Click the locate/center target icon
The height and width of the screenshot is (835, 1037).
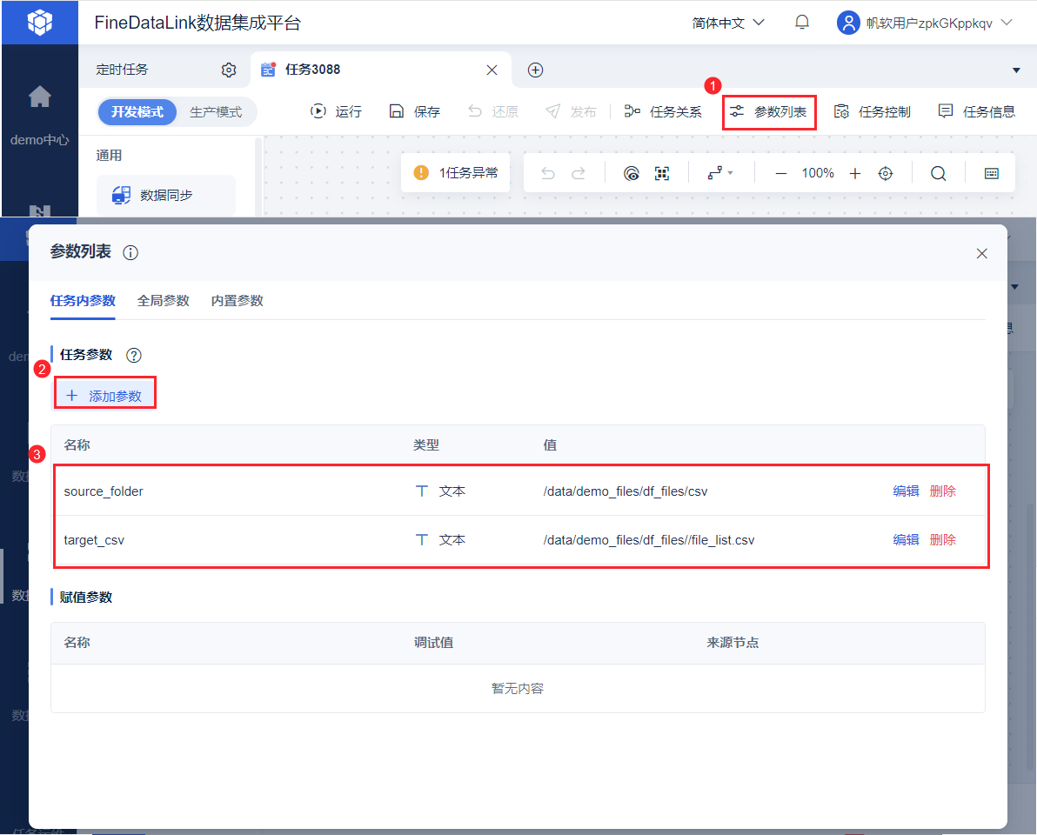tap(886, 173)
